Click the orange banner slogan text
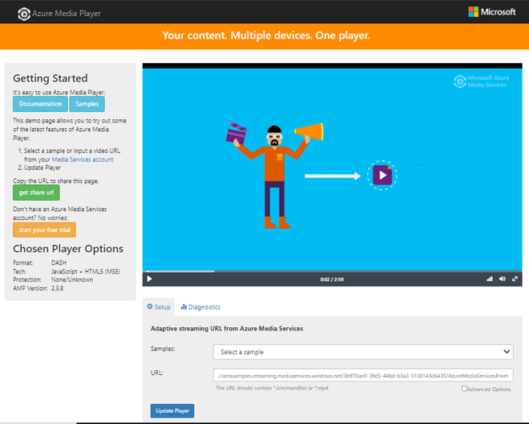 click(x=266, y=35)
